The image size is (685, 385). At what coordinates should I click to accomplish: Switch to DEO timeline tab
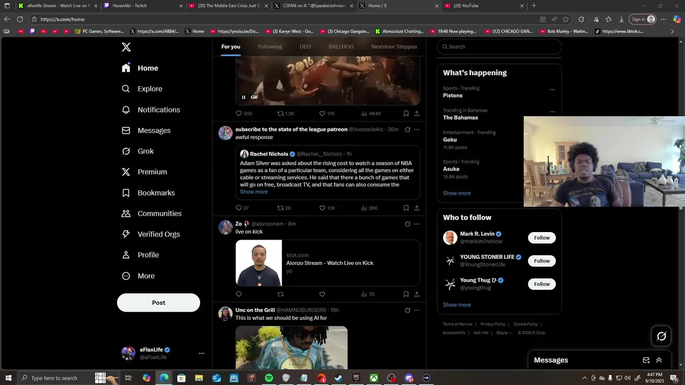tap(305, 47)
